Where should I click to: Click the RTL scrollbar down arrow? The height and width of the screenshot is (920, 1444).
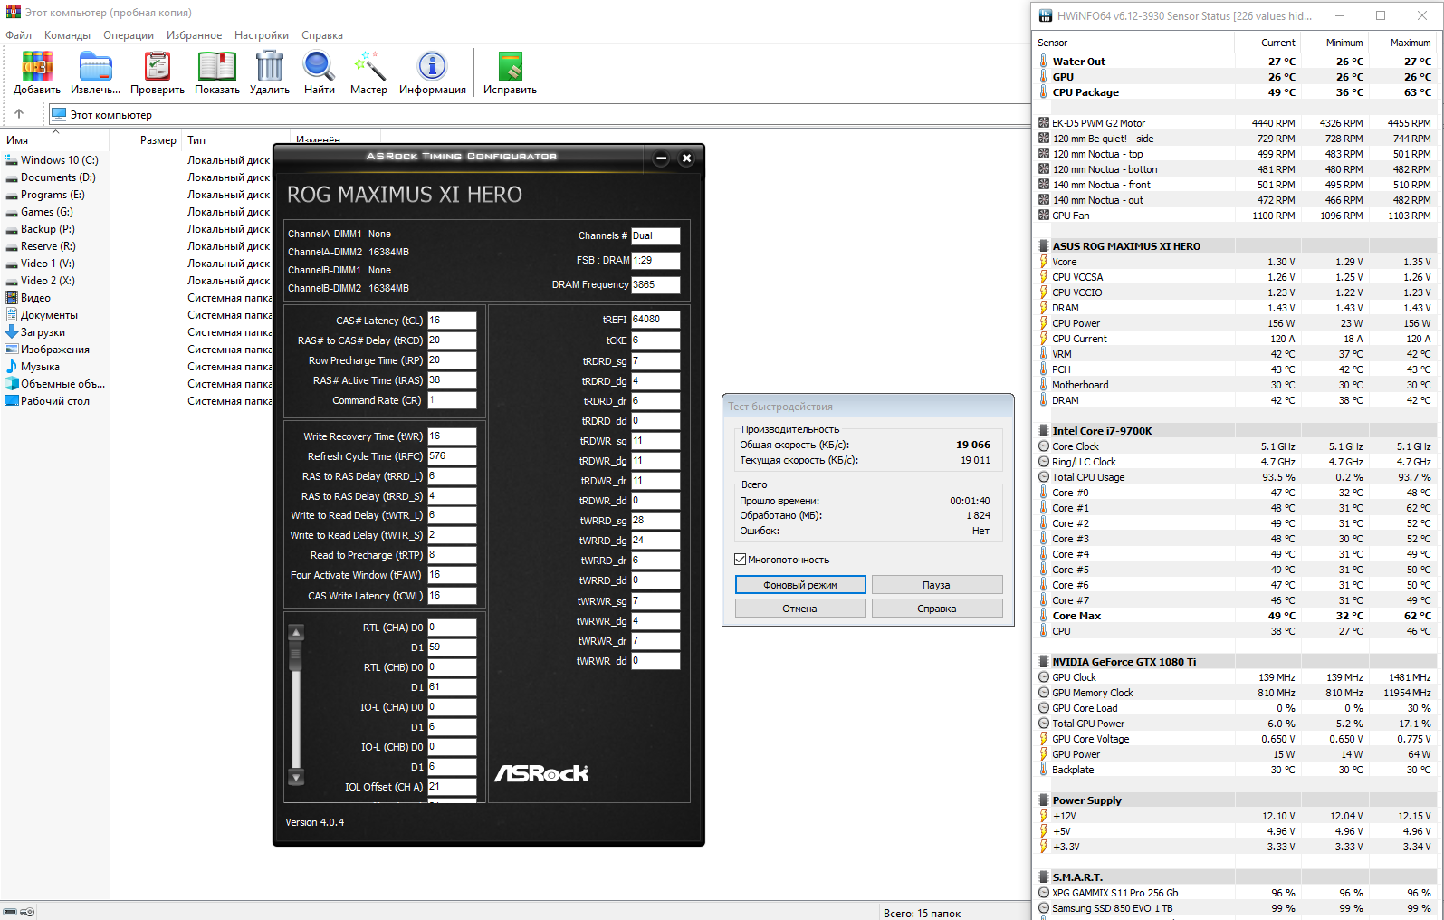coord(296,777)
